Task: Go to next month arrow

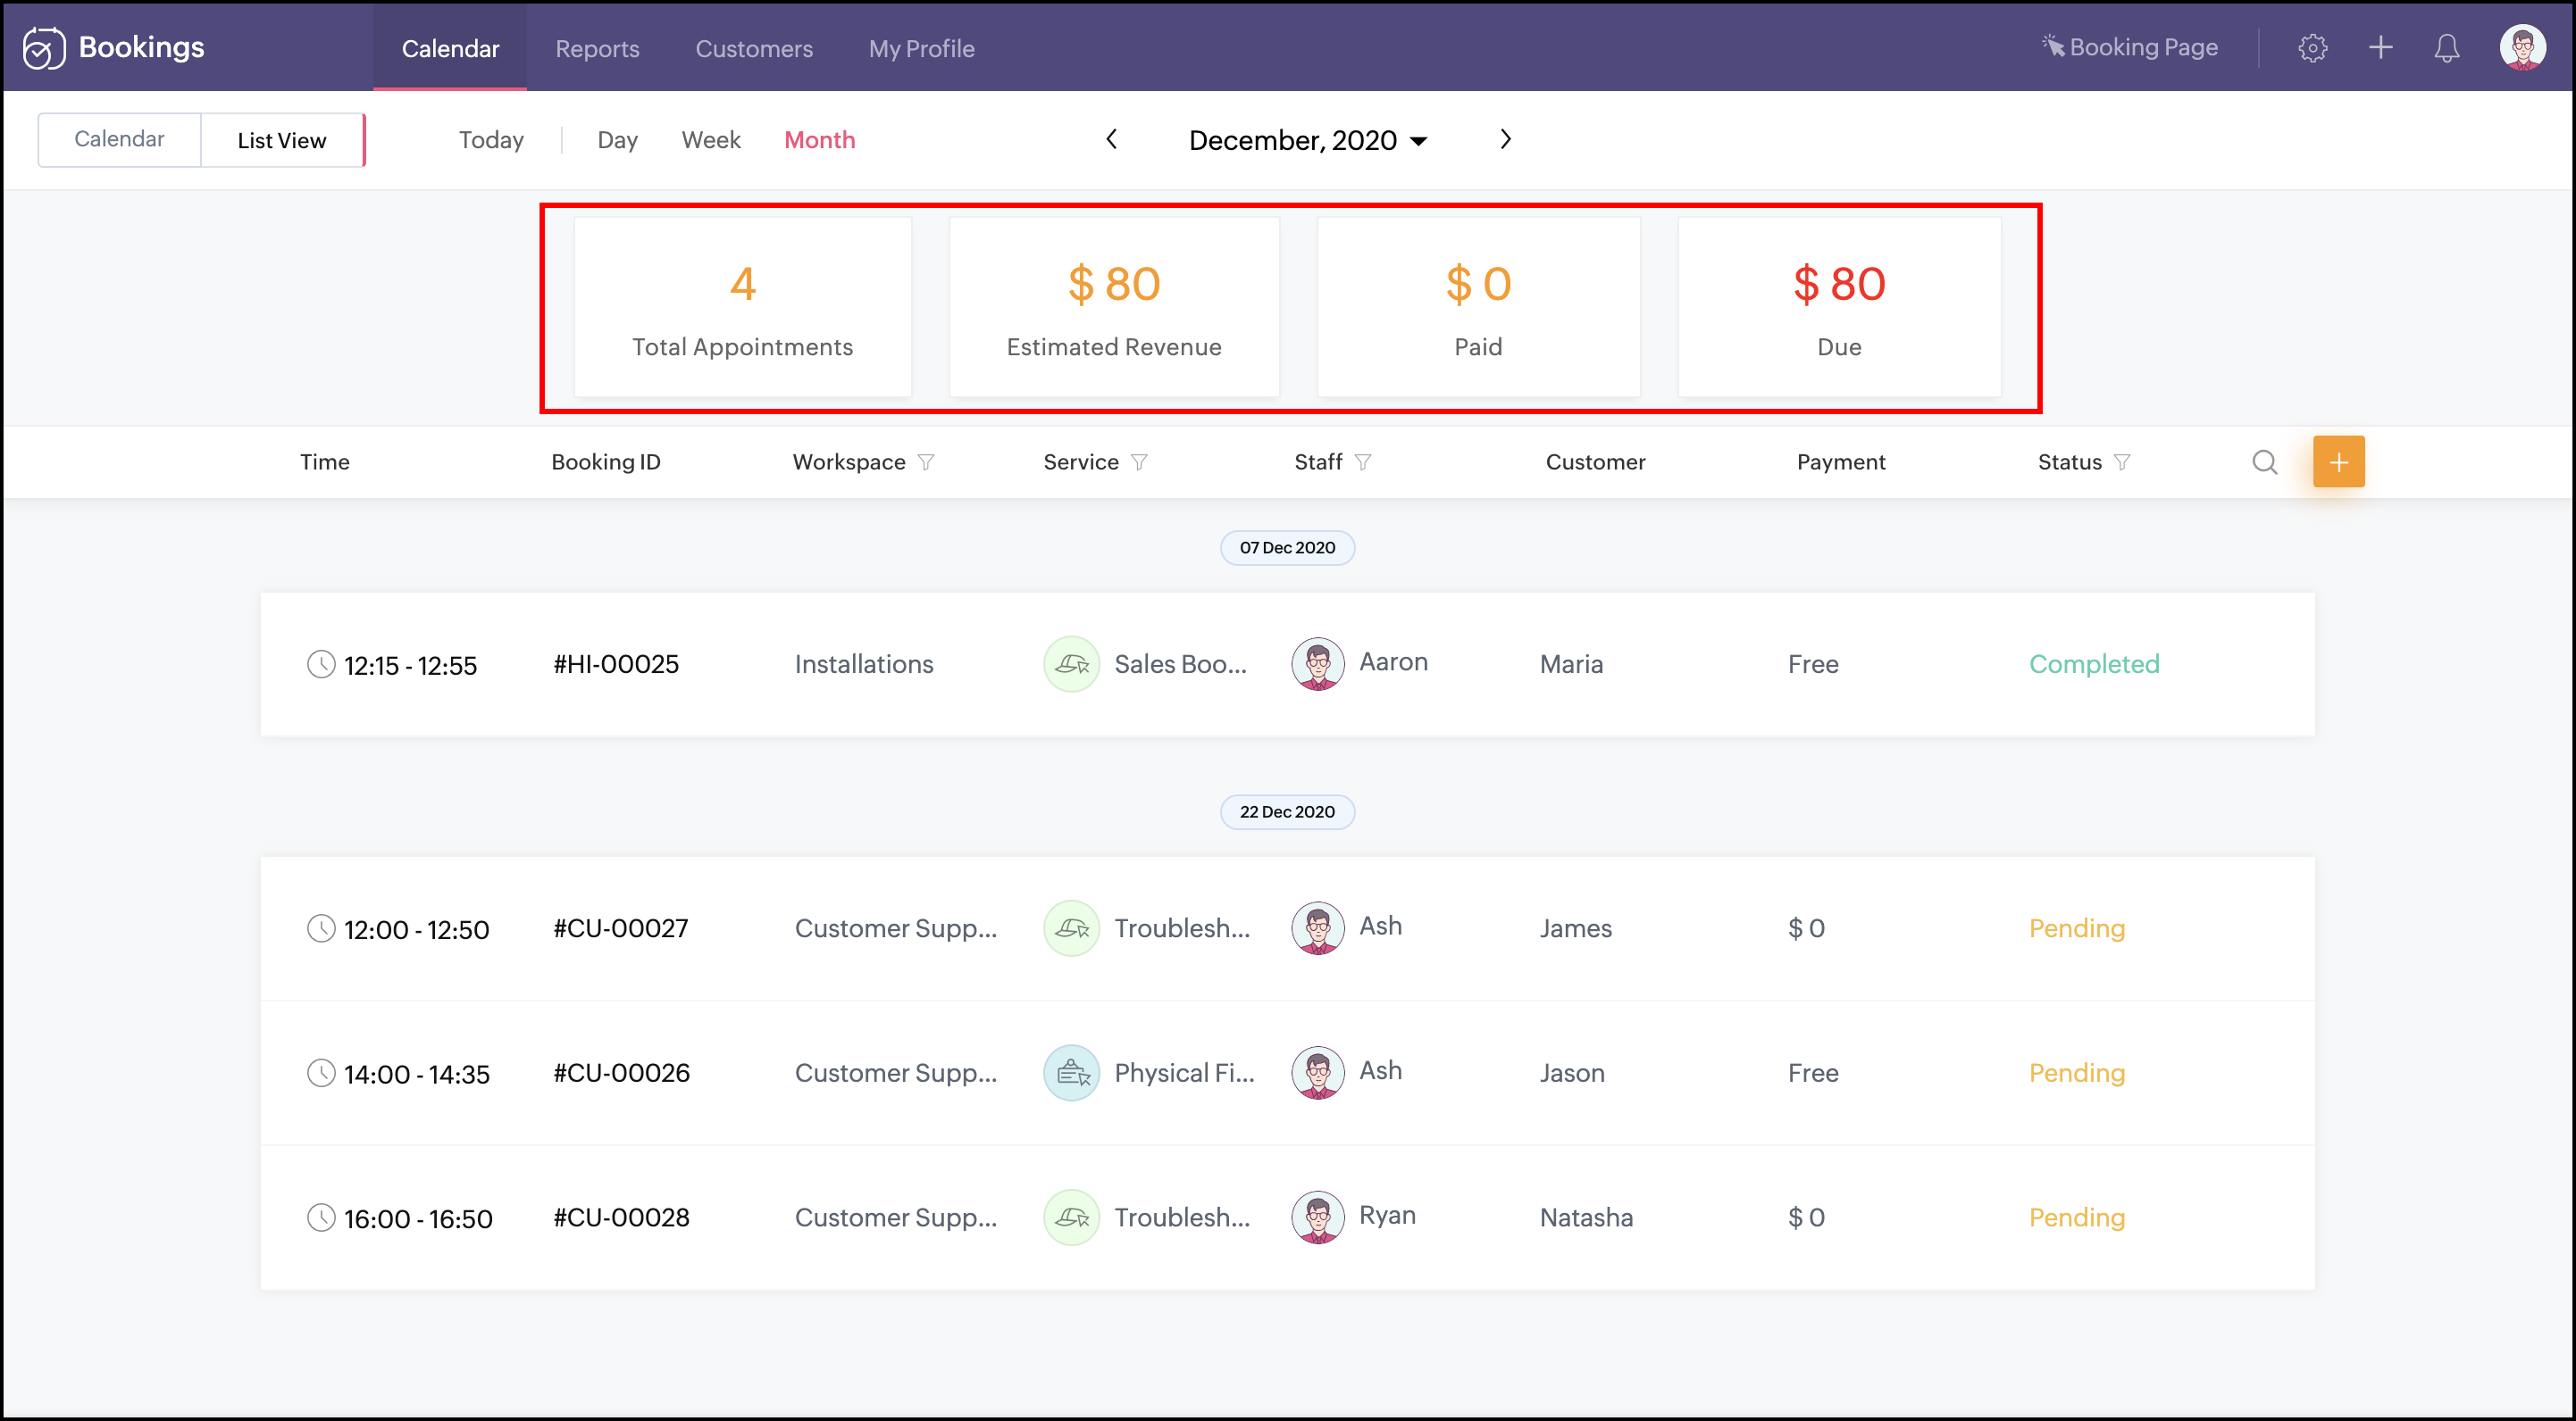Action: [1505, 139]
